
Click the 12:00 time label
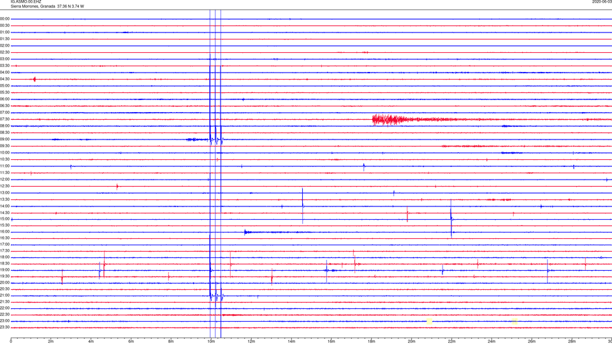point(5,180)
